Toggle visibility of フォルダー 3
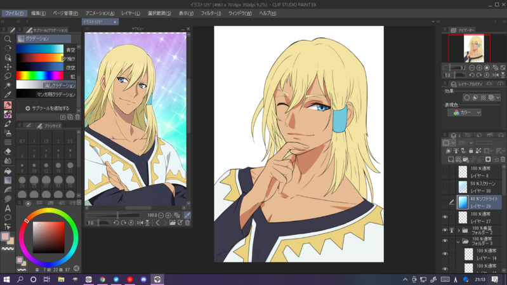 click(445, 241)
